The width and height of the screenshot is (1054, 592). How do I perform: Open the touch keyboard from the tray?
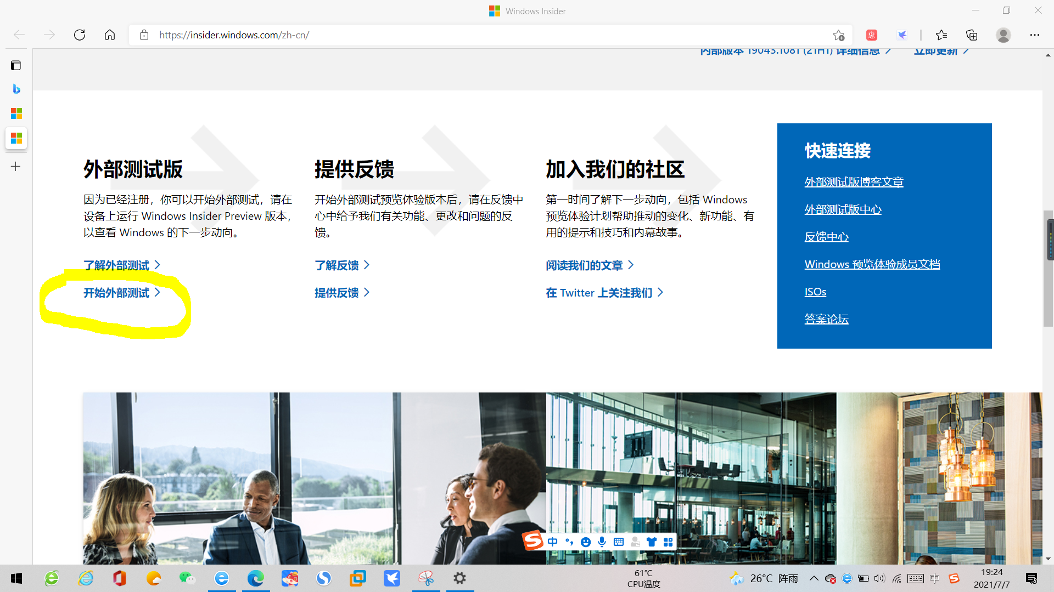tap(916, 578)
